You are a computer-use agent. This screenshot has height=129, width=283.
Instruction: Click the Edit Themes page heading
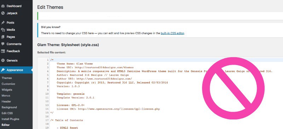50,7
